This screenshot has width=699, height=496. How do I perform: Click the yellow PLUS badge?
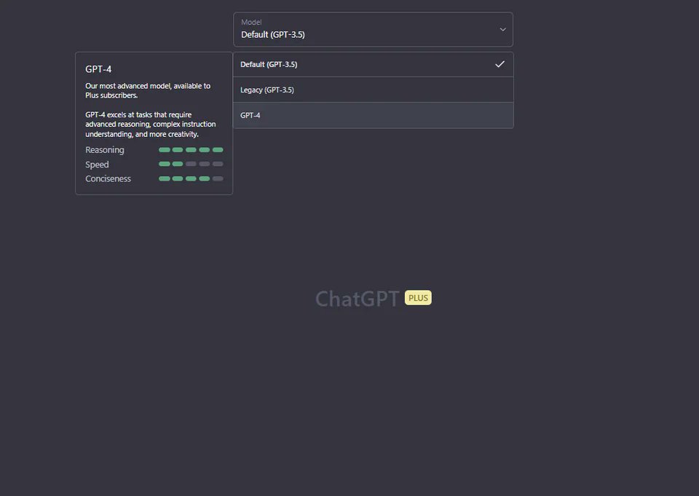[x=418, y=298]
